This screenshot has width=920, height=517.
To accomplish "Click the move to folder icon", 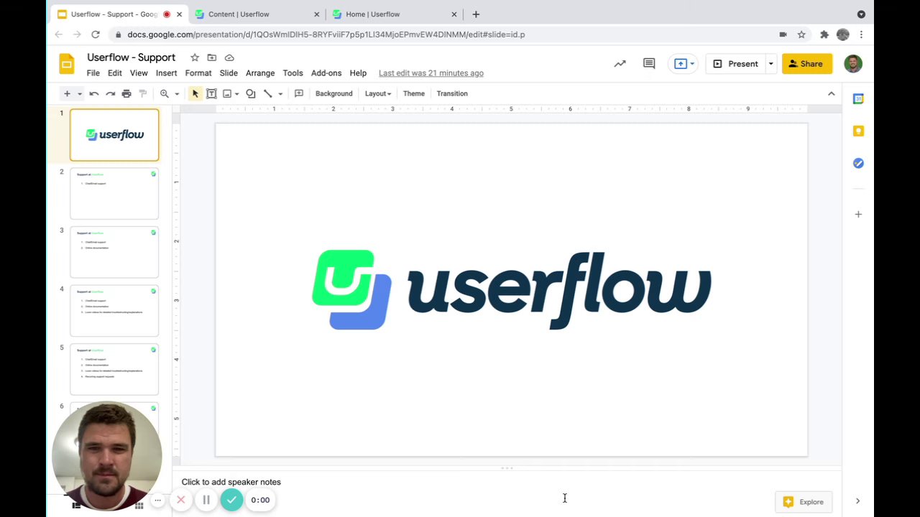I will [212, 57].
